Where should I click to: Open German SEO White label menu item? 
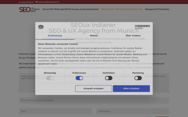70,9
